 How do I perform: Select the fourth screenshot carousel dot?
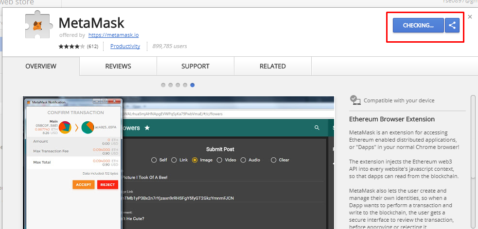tap(185, 85)
